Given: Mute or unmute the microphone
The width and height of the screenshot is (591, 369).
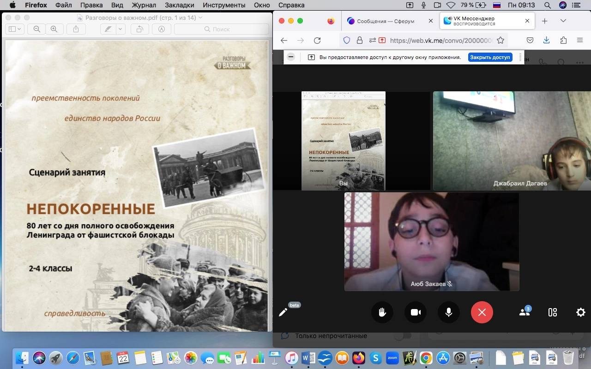Looking at the screenshot, I should click(448, 312).
